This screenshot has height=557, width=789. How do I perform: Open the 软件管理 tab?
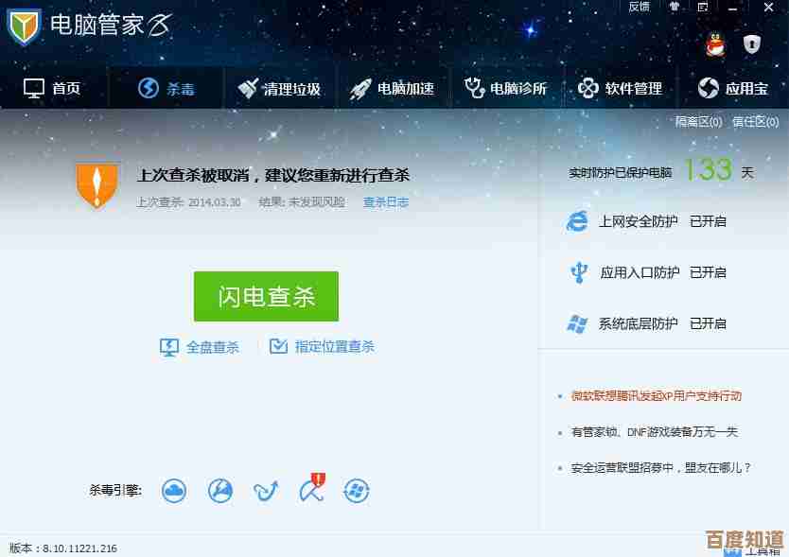[x=620, y=89]
